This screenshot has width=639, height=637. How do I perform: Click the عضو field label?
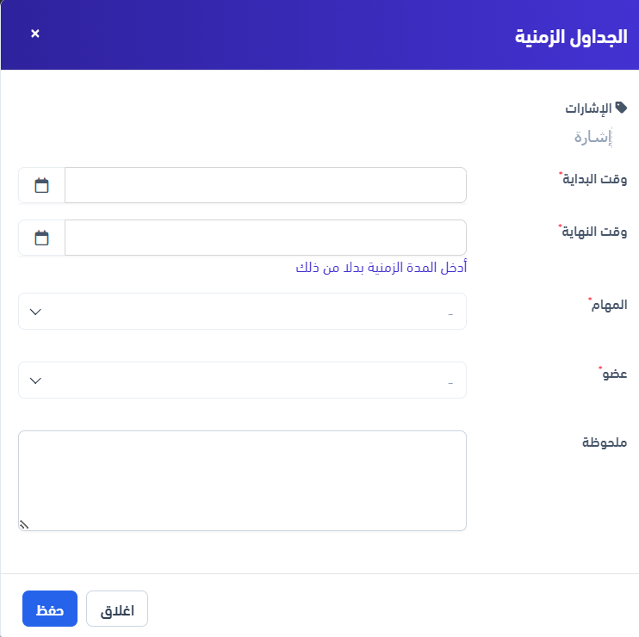click(614, 374)
